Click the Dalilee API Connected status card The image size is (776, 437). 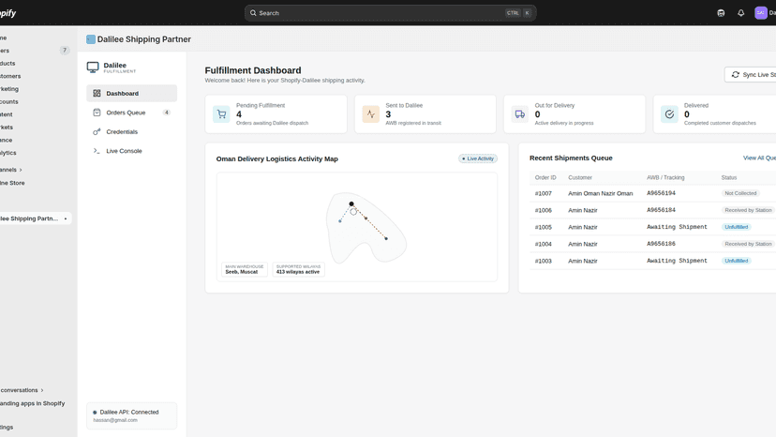coord(131,415)
